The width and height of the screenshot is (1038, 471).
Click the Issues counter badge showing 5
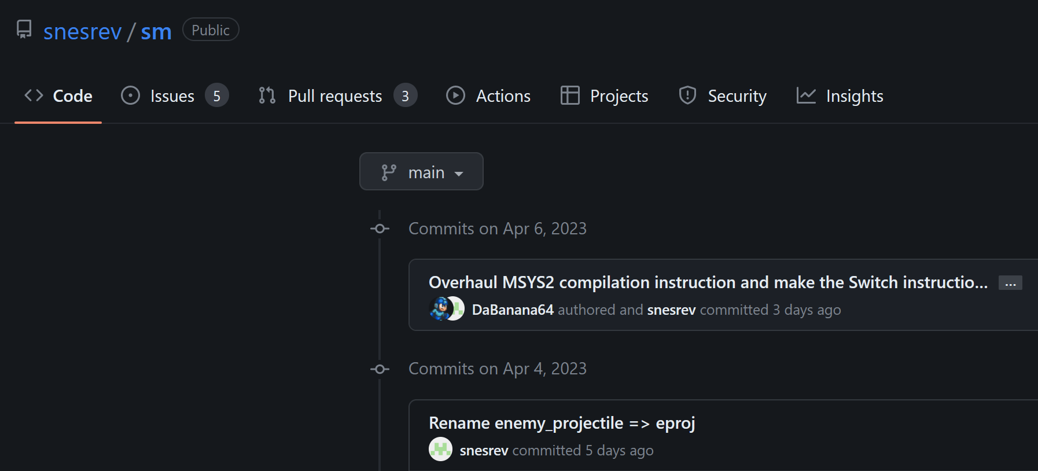tap(216, 95)
